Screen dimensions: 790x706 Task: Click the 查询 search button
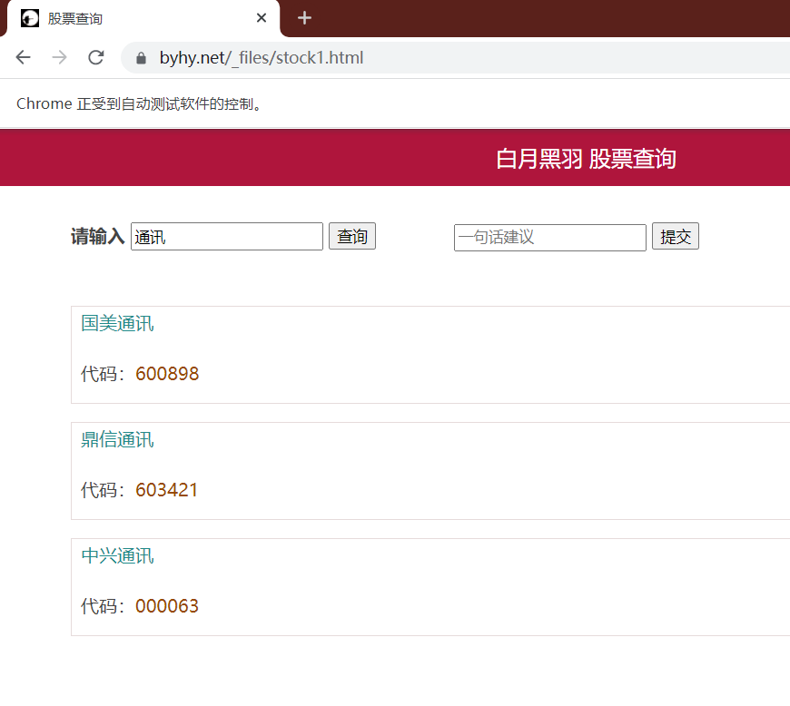(351, 236)
